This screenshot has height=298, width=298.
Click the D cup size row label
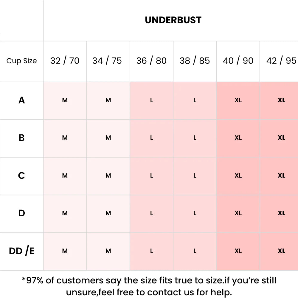click(21, 213)
